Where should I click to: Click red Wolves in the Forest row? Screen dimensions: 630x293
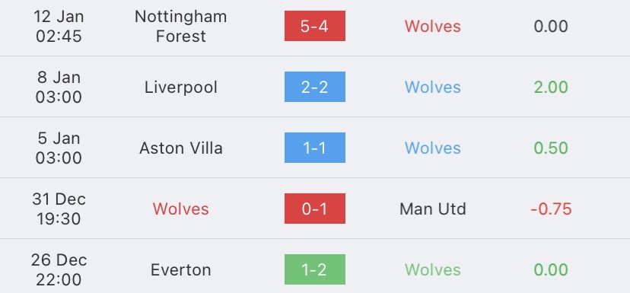coord(433,27)
